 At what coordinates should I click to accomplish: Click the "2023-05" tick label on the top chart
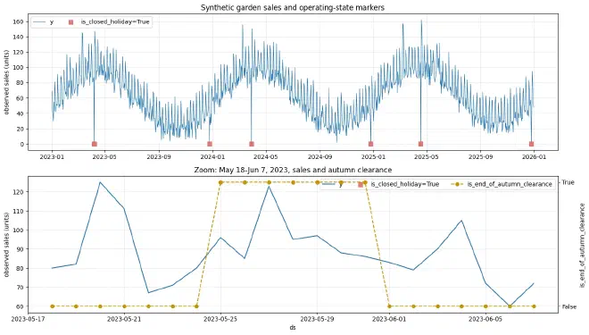click(105, 157)
